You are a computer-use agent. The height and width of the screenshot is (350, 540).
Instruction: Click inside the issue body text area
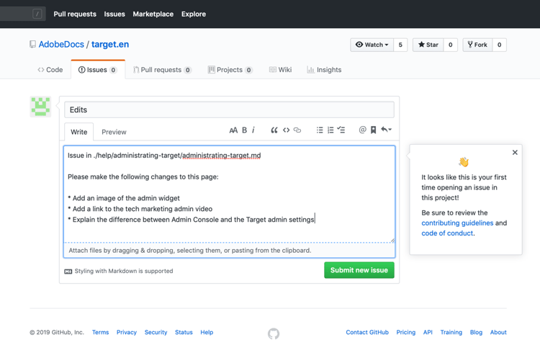click(230, 194)
